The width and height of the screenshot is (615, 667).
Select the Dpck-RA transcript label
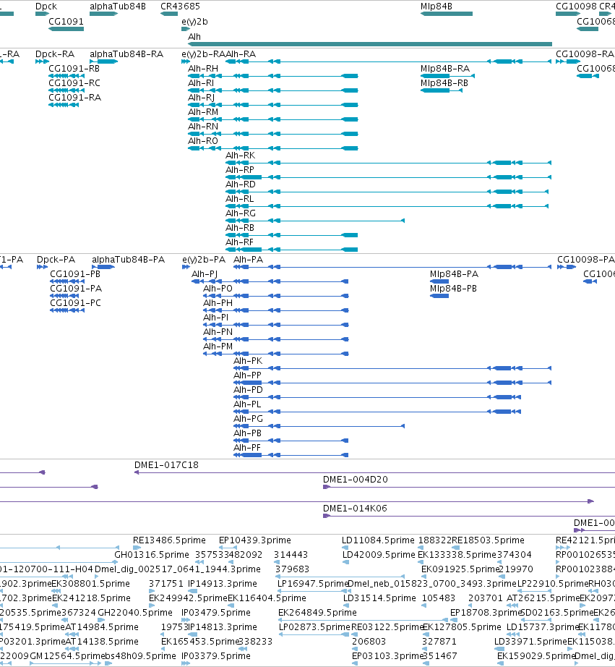click(x=55, y=54)
